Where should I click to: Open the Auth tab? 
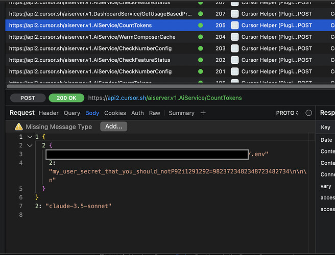click(x=137, y=113)
